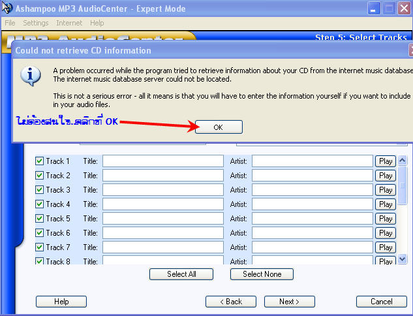This screenshot has height=316, width=413.
Task: Click the track list scroll down arrow
Action: 402,259
